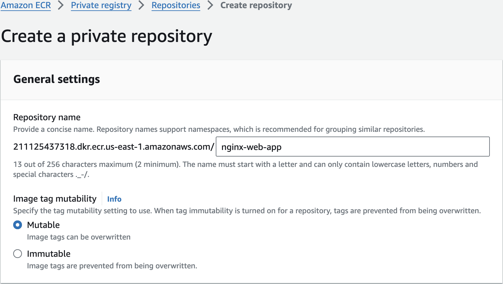Click the Repository name label
Viewport: 503px width, 284px height.
click(47, 117)
